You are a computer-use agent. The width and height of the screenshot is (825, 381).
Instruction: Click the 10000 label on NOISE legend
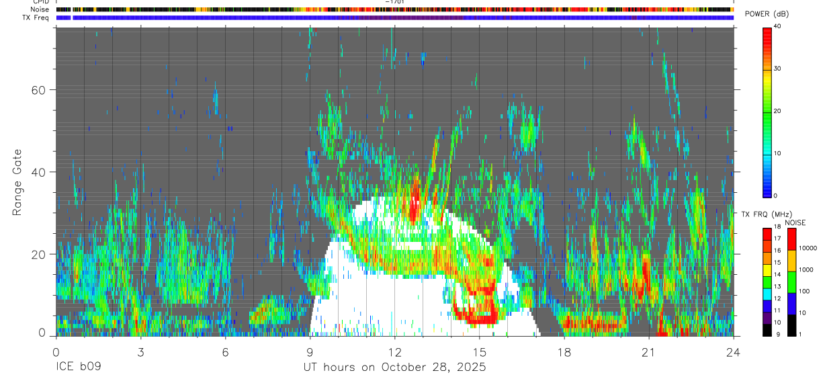[x=808, y=248]
